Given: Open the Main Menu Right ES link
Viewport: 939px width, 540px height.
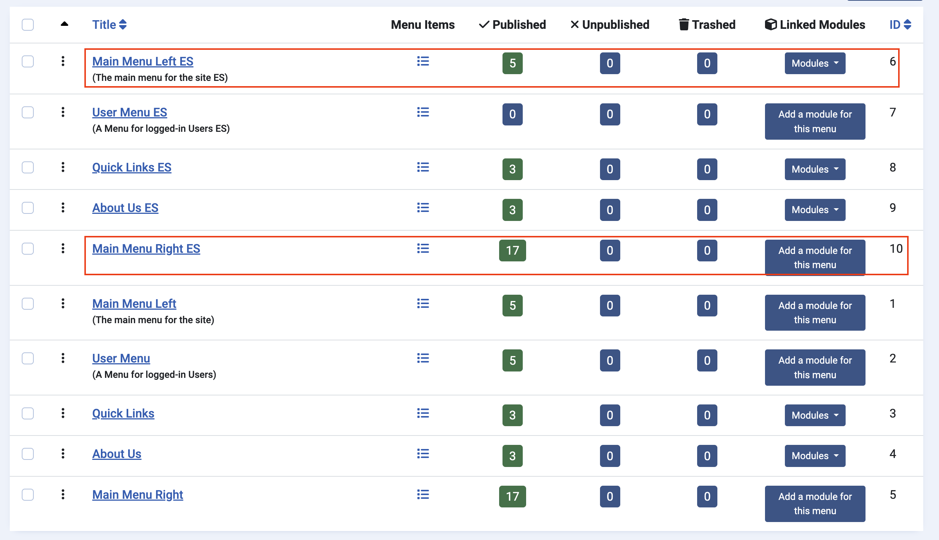Looking at the screenshot, I should click(x=146, y=249).
